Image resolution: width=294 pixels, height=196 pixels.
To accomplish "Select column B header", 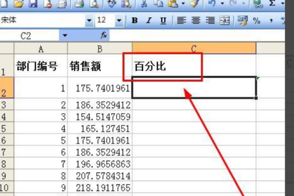I will coord(100,49).
